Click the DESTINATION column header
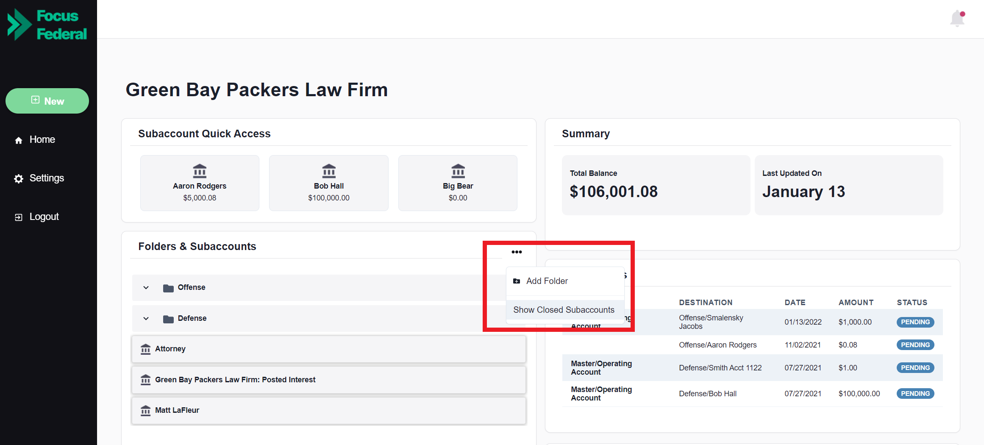Screen dimensions: 984x445 706,303
